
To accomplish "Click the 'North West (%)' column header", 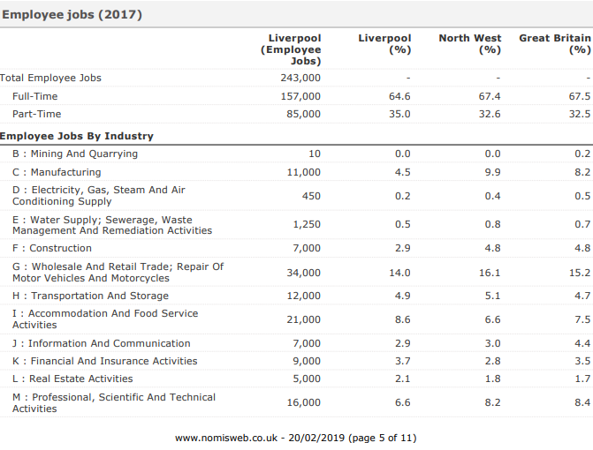I will point(469,44).
